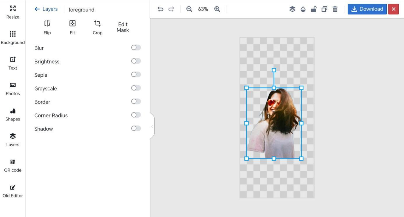Screen dimensions: 404x217
Task: Open the opacity droplet icon
Action: click(x=303, y=9)
